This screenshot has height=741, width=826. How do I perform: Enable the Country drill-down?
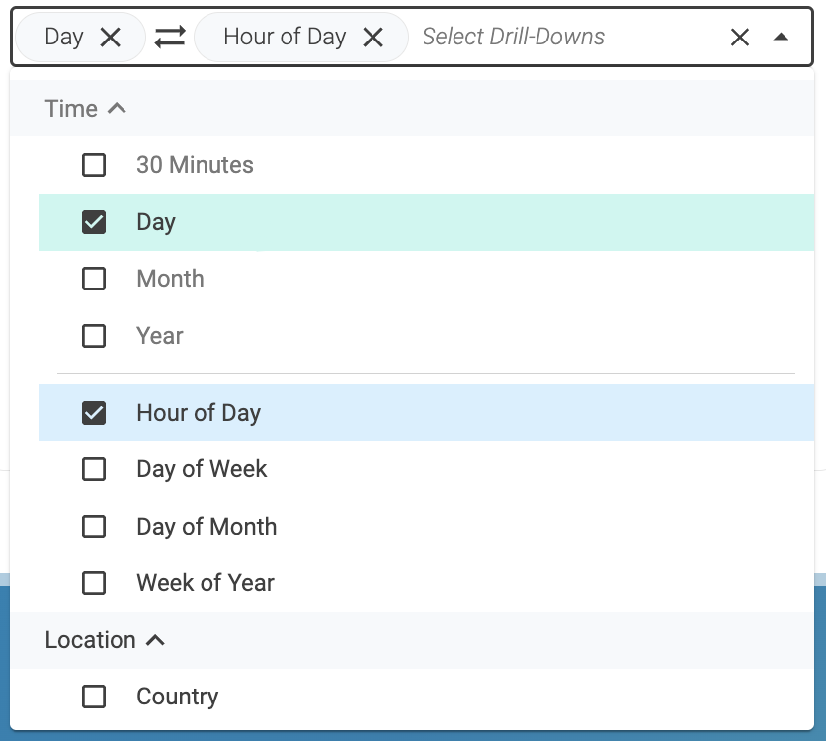coord(94,697)
